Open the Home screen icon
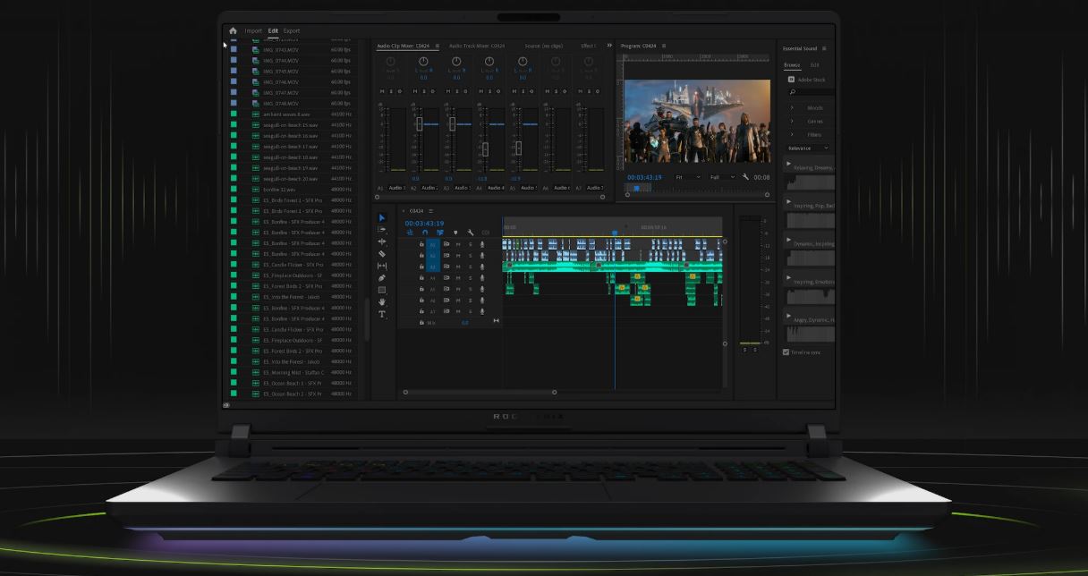 coord(233,30)
